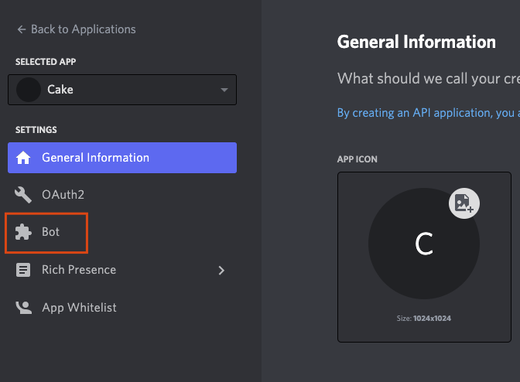Click the 'Size: 1024x1024' text
The height and width of the screenshot is (382, 520).
click(x=424, y=319)
